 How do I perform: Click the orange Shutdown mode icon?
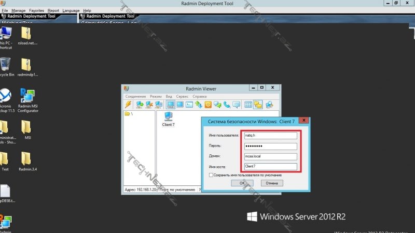click(x=208, y=105)
